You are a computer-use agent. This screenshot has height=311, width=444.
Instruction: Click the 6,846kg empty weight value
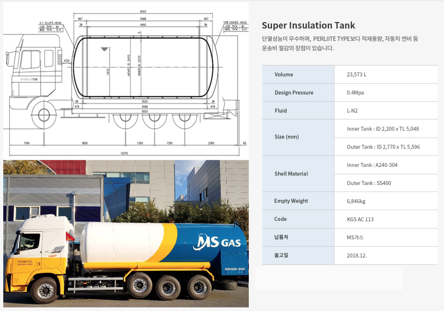(x=356, y=201)
